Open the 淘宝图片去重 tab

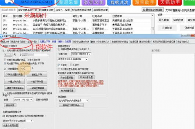click(x=101, y=10)
